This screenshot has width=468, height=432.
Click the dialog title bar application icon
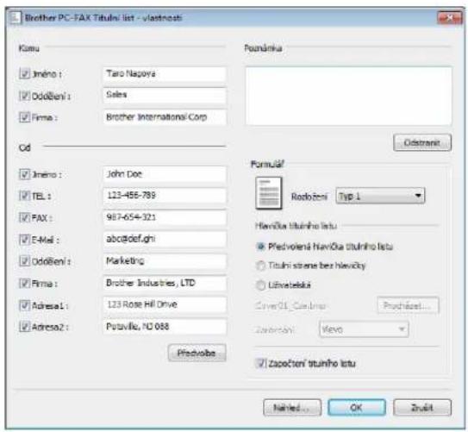point(15,18)
